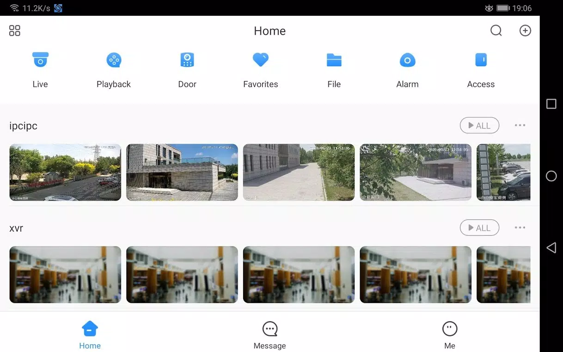563x352 pixels.
Task: Open the File folder icon
Action: click(x=334, y=60)
